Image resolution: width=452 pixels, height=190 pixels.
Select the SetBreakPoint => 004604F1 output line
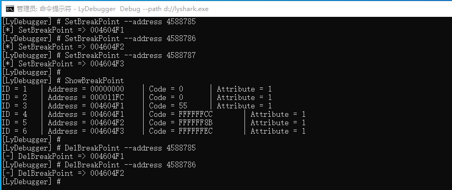tap(63, 30)
